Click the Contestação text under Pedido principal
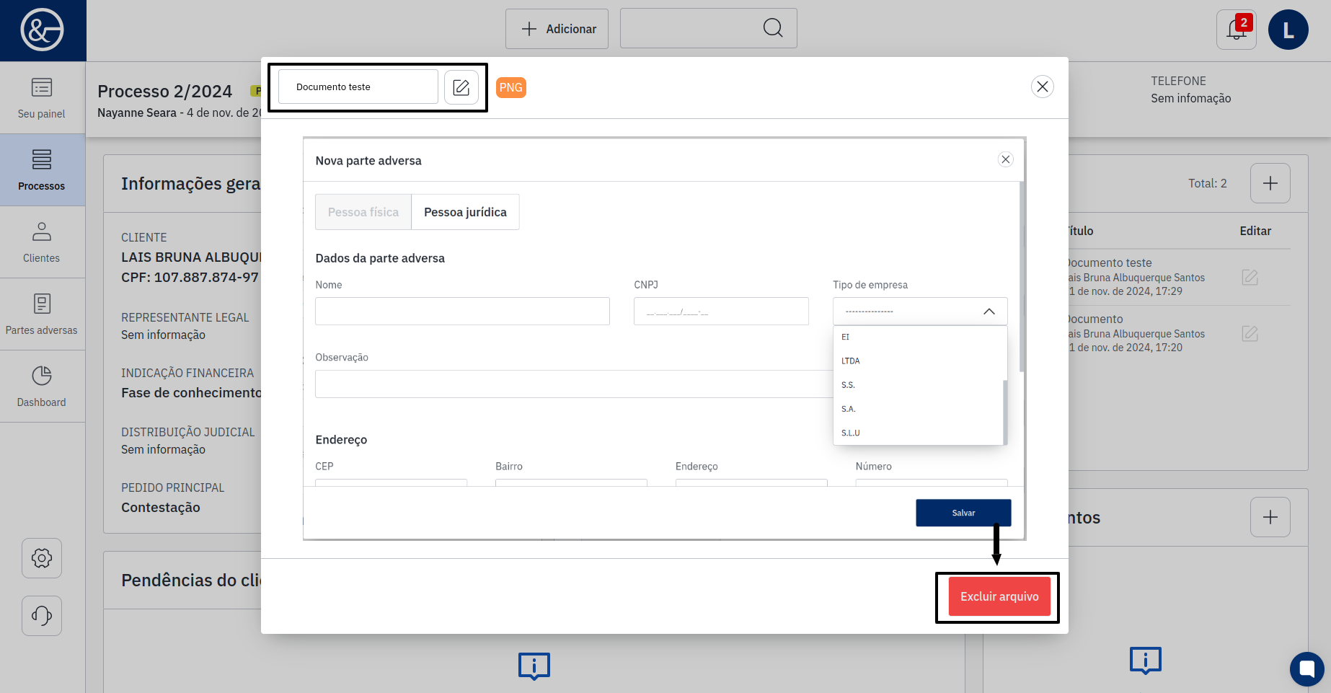 161,508
